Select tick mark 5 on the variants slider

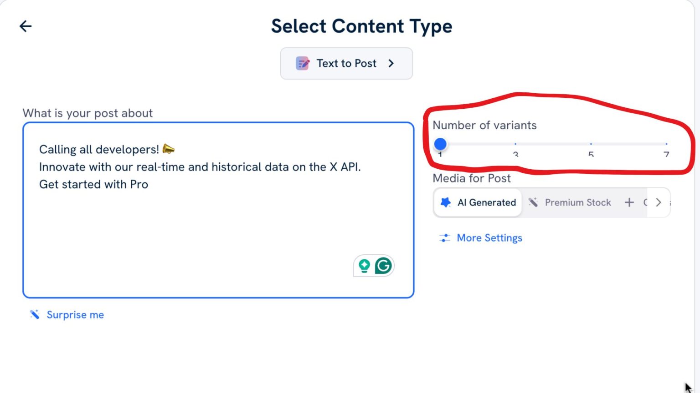coord(591,144)
